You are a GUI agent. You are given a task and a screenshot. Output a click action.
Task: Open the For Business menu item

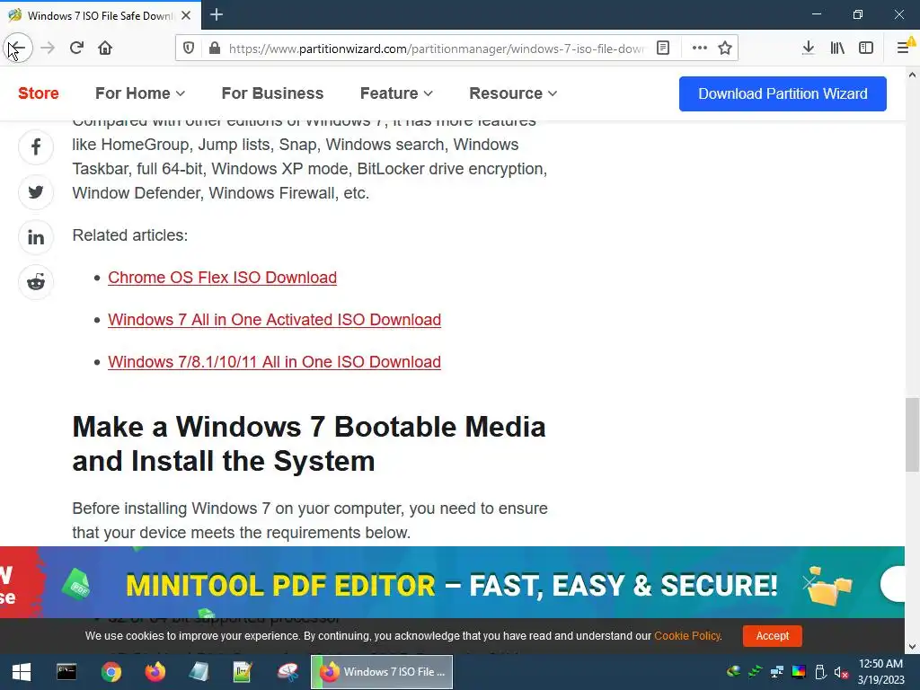tap(272, 93)
